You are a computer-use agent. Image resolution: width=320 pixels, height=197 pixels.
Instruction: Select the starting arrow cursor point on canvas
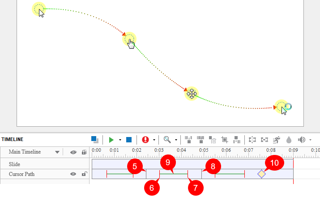(39, 9)
